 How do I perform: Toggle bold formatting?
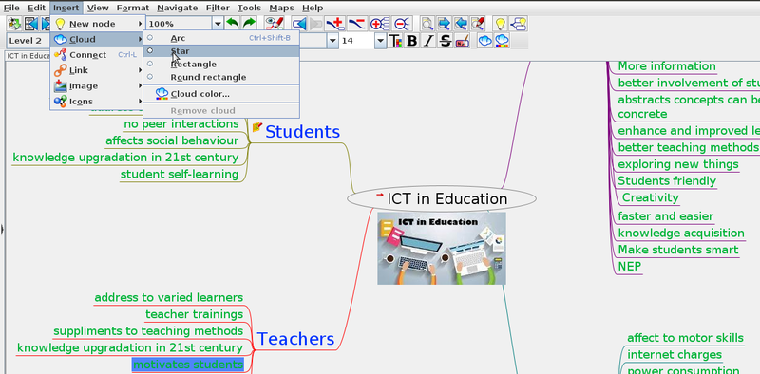tap(412, 41)
